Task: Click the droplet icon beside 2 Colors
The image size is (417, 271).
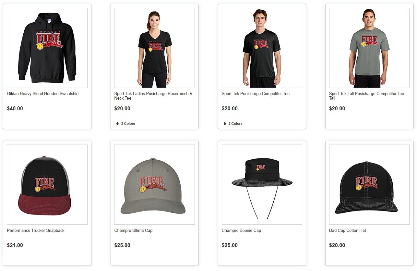Action: pyautogui.click(x=225, y=124)
